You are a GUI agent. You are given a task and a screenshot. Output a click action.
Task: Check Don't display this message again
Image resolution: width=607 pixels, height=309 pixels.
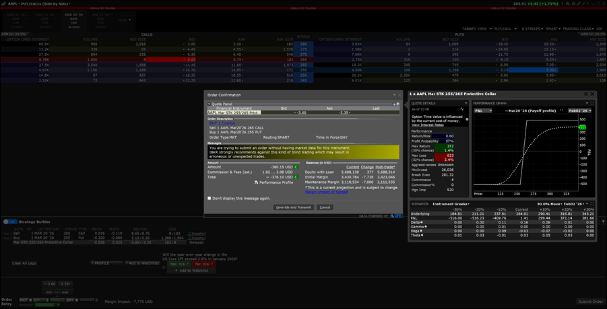point(210,199)
